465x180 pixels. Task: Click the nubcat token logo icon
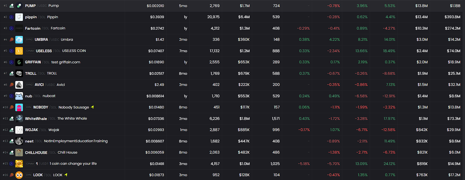tap(19, 96)
